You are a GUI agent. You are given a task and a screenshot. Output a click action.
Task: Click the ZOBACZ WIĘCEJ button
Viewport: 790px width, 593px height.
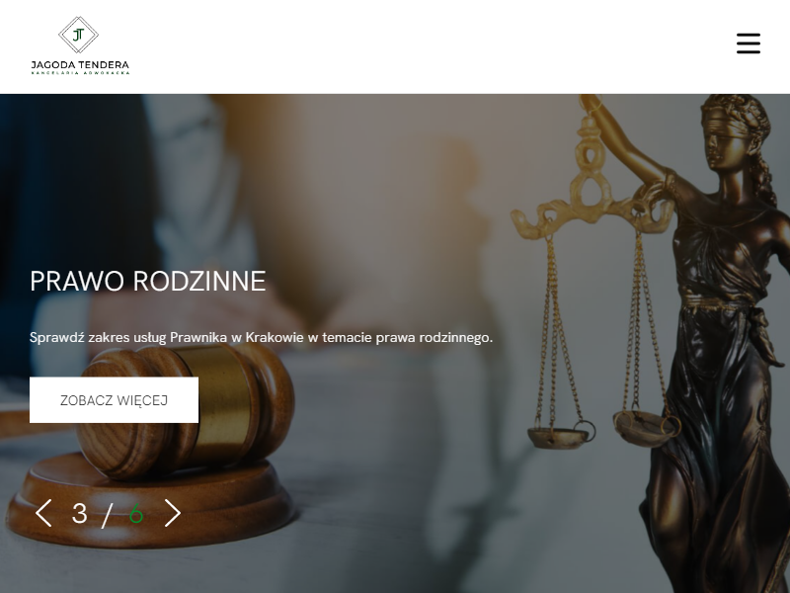[x=114, y=400]
